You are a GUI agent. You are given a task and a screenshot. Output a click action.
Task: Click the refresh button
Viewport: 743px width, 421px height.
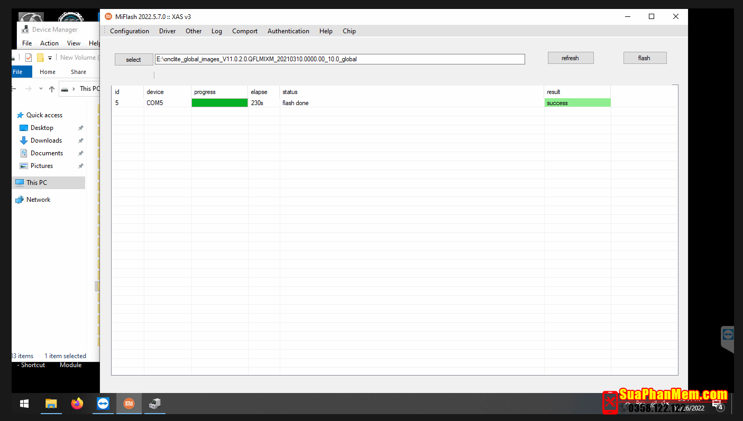pyautogui.click(x=570, y=58)
